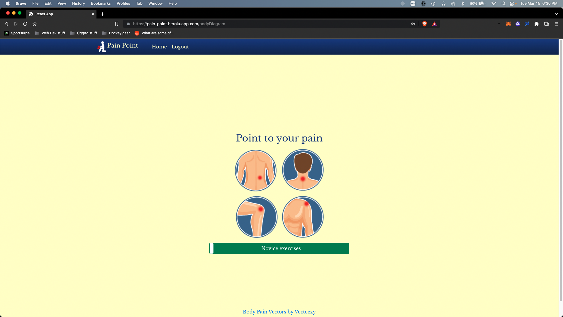Screen dimensions: 563x317
Task: Open Body Pain Vectors by Vecteezy link
Action: (x=279, y=312)
